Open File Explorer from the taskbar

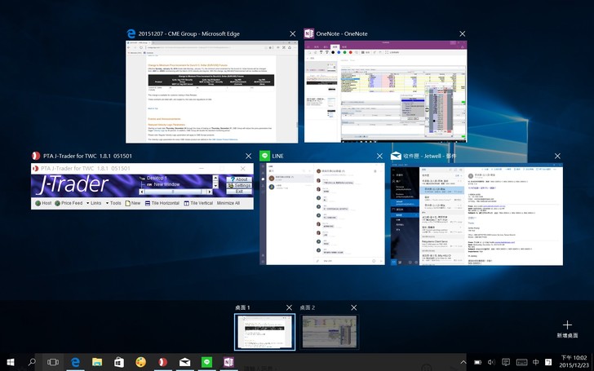coord(97,361)
